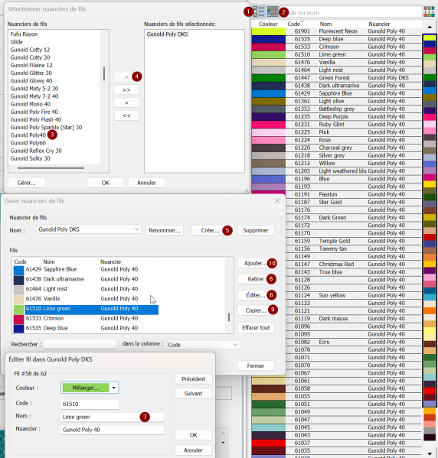Viewport: 438px width, 458px height.
Task: Click the '>>' add all charts button
Action: point(126,90)
